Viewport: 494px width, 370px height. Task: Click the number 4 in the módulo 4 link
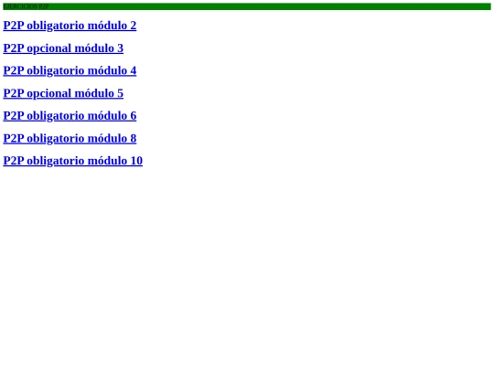click(x=134, y=70)
